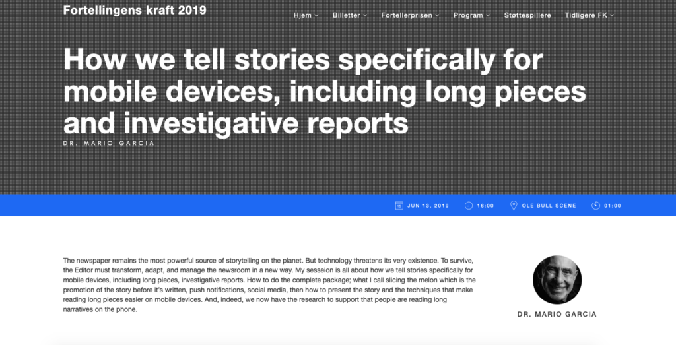This screenshot has width=676, height=345.
Task: Open the Fortellingens kraft 2019 site title
Action: tap(135, 11)
